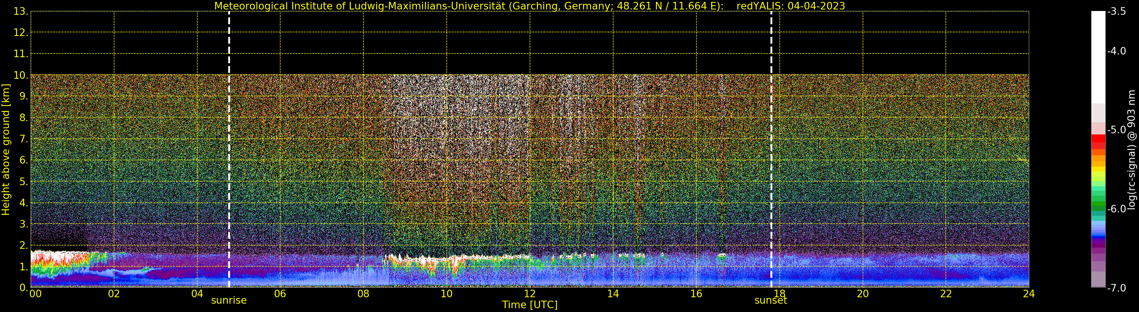Screen dimensions: 1139x312
Task: Click the dashed white sunset line
Action: coord(771,150)
